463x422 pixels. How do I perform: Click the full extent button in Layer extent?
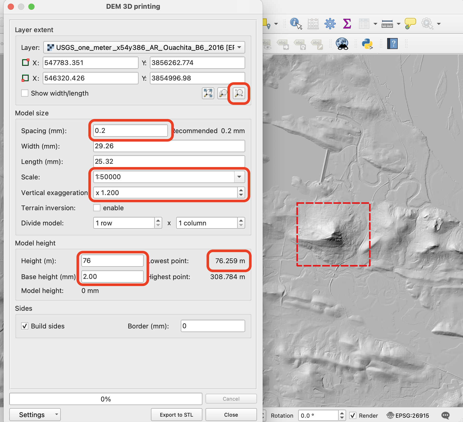click(208, 93)
